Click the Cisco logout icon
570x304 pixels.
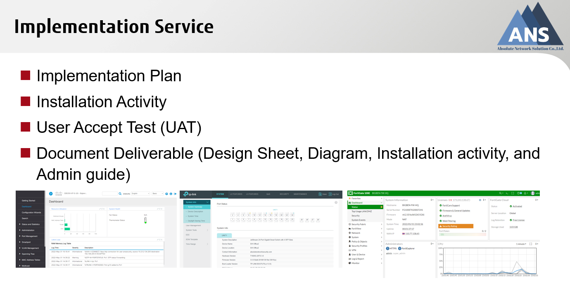[x=175, y=194]
